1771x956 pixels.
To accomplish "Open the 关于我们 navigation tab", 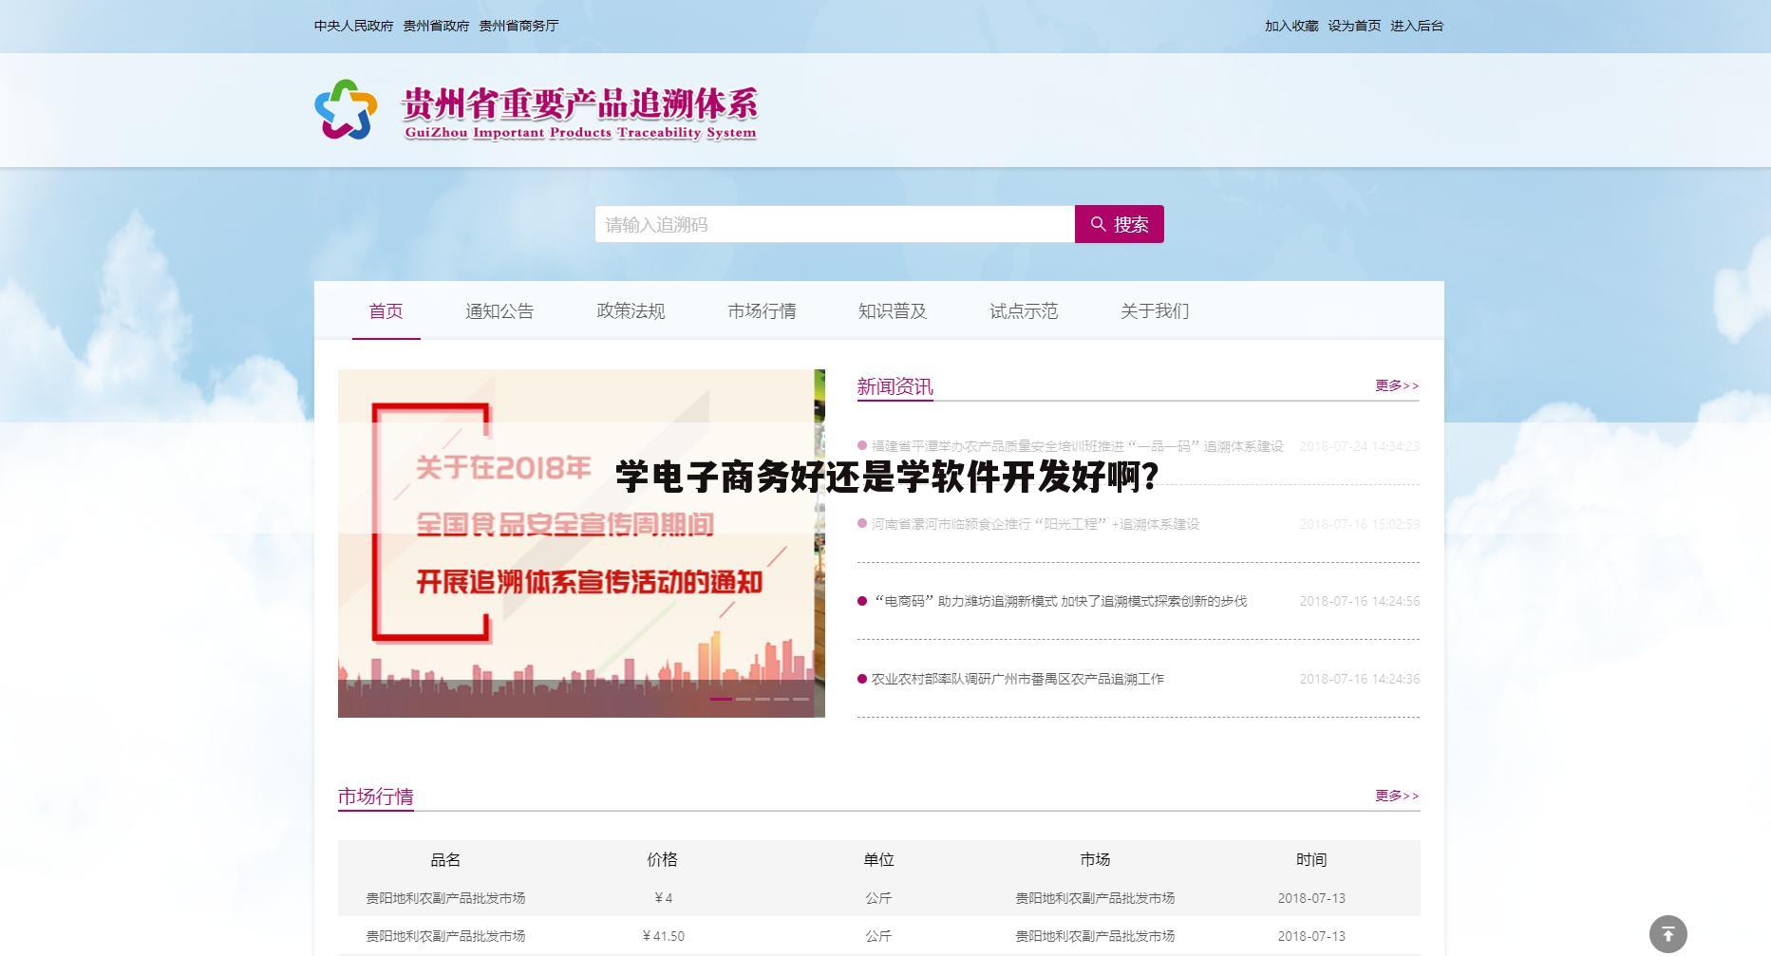I will [1155, 311].
